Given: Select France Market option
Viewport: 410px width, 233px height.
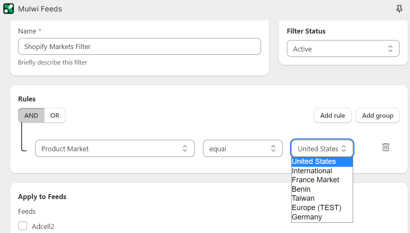Looking at the screenshot, I should [322, 180].
